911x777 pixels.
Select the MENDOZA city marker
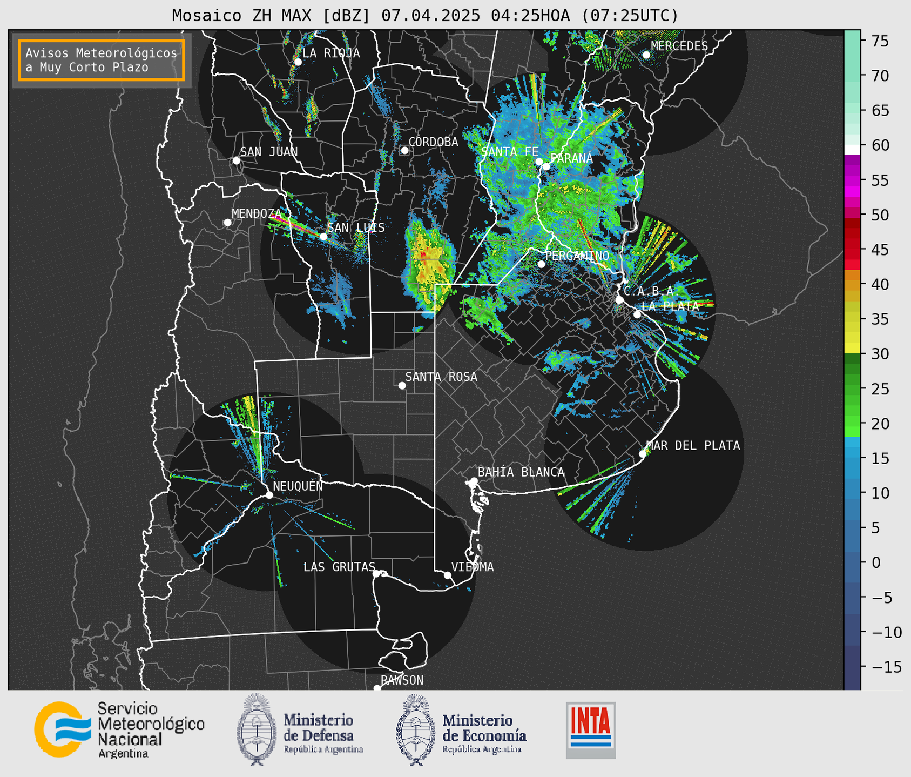227,223
